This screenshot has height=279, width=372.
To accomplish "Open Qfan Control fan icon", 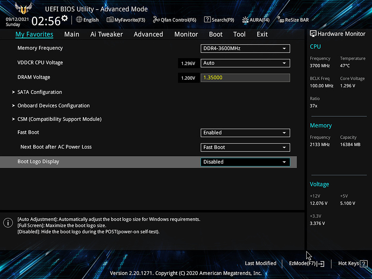I will (x=156, y=20).
